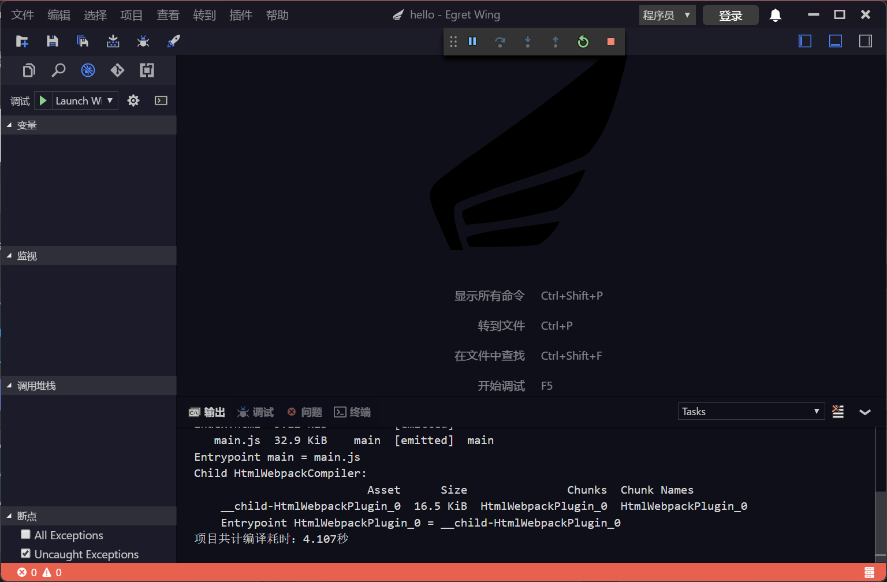This screenshot has height=582, width=887.
Task: Switch to the 调试 panel tab
Action: 255,412
